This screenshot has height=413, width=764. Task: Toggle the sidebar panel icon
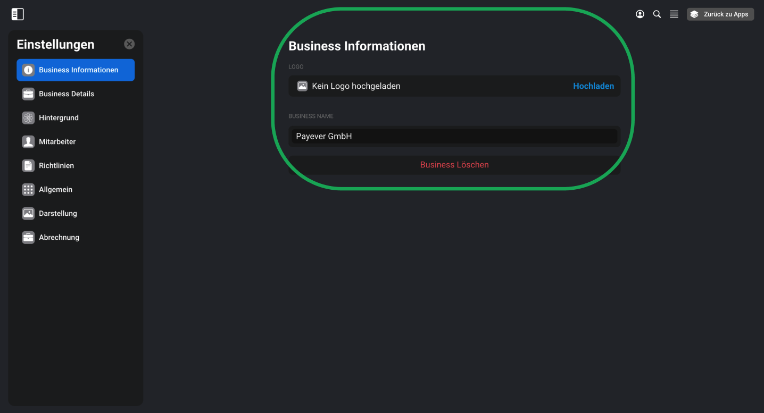pyautogui.click(x=18, y=14)
